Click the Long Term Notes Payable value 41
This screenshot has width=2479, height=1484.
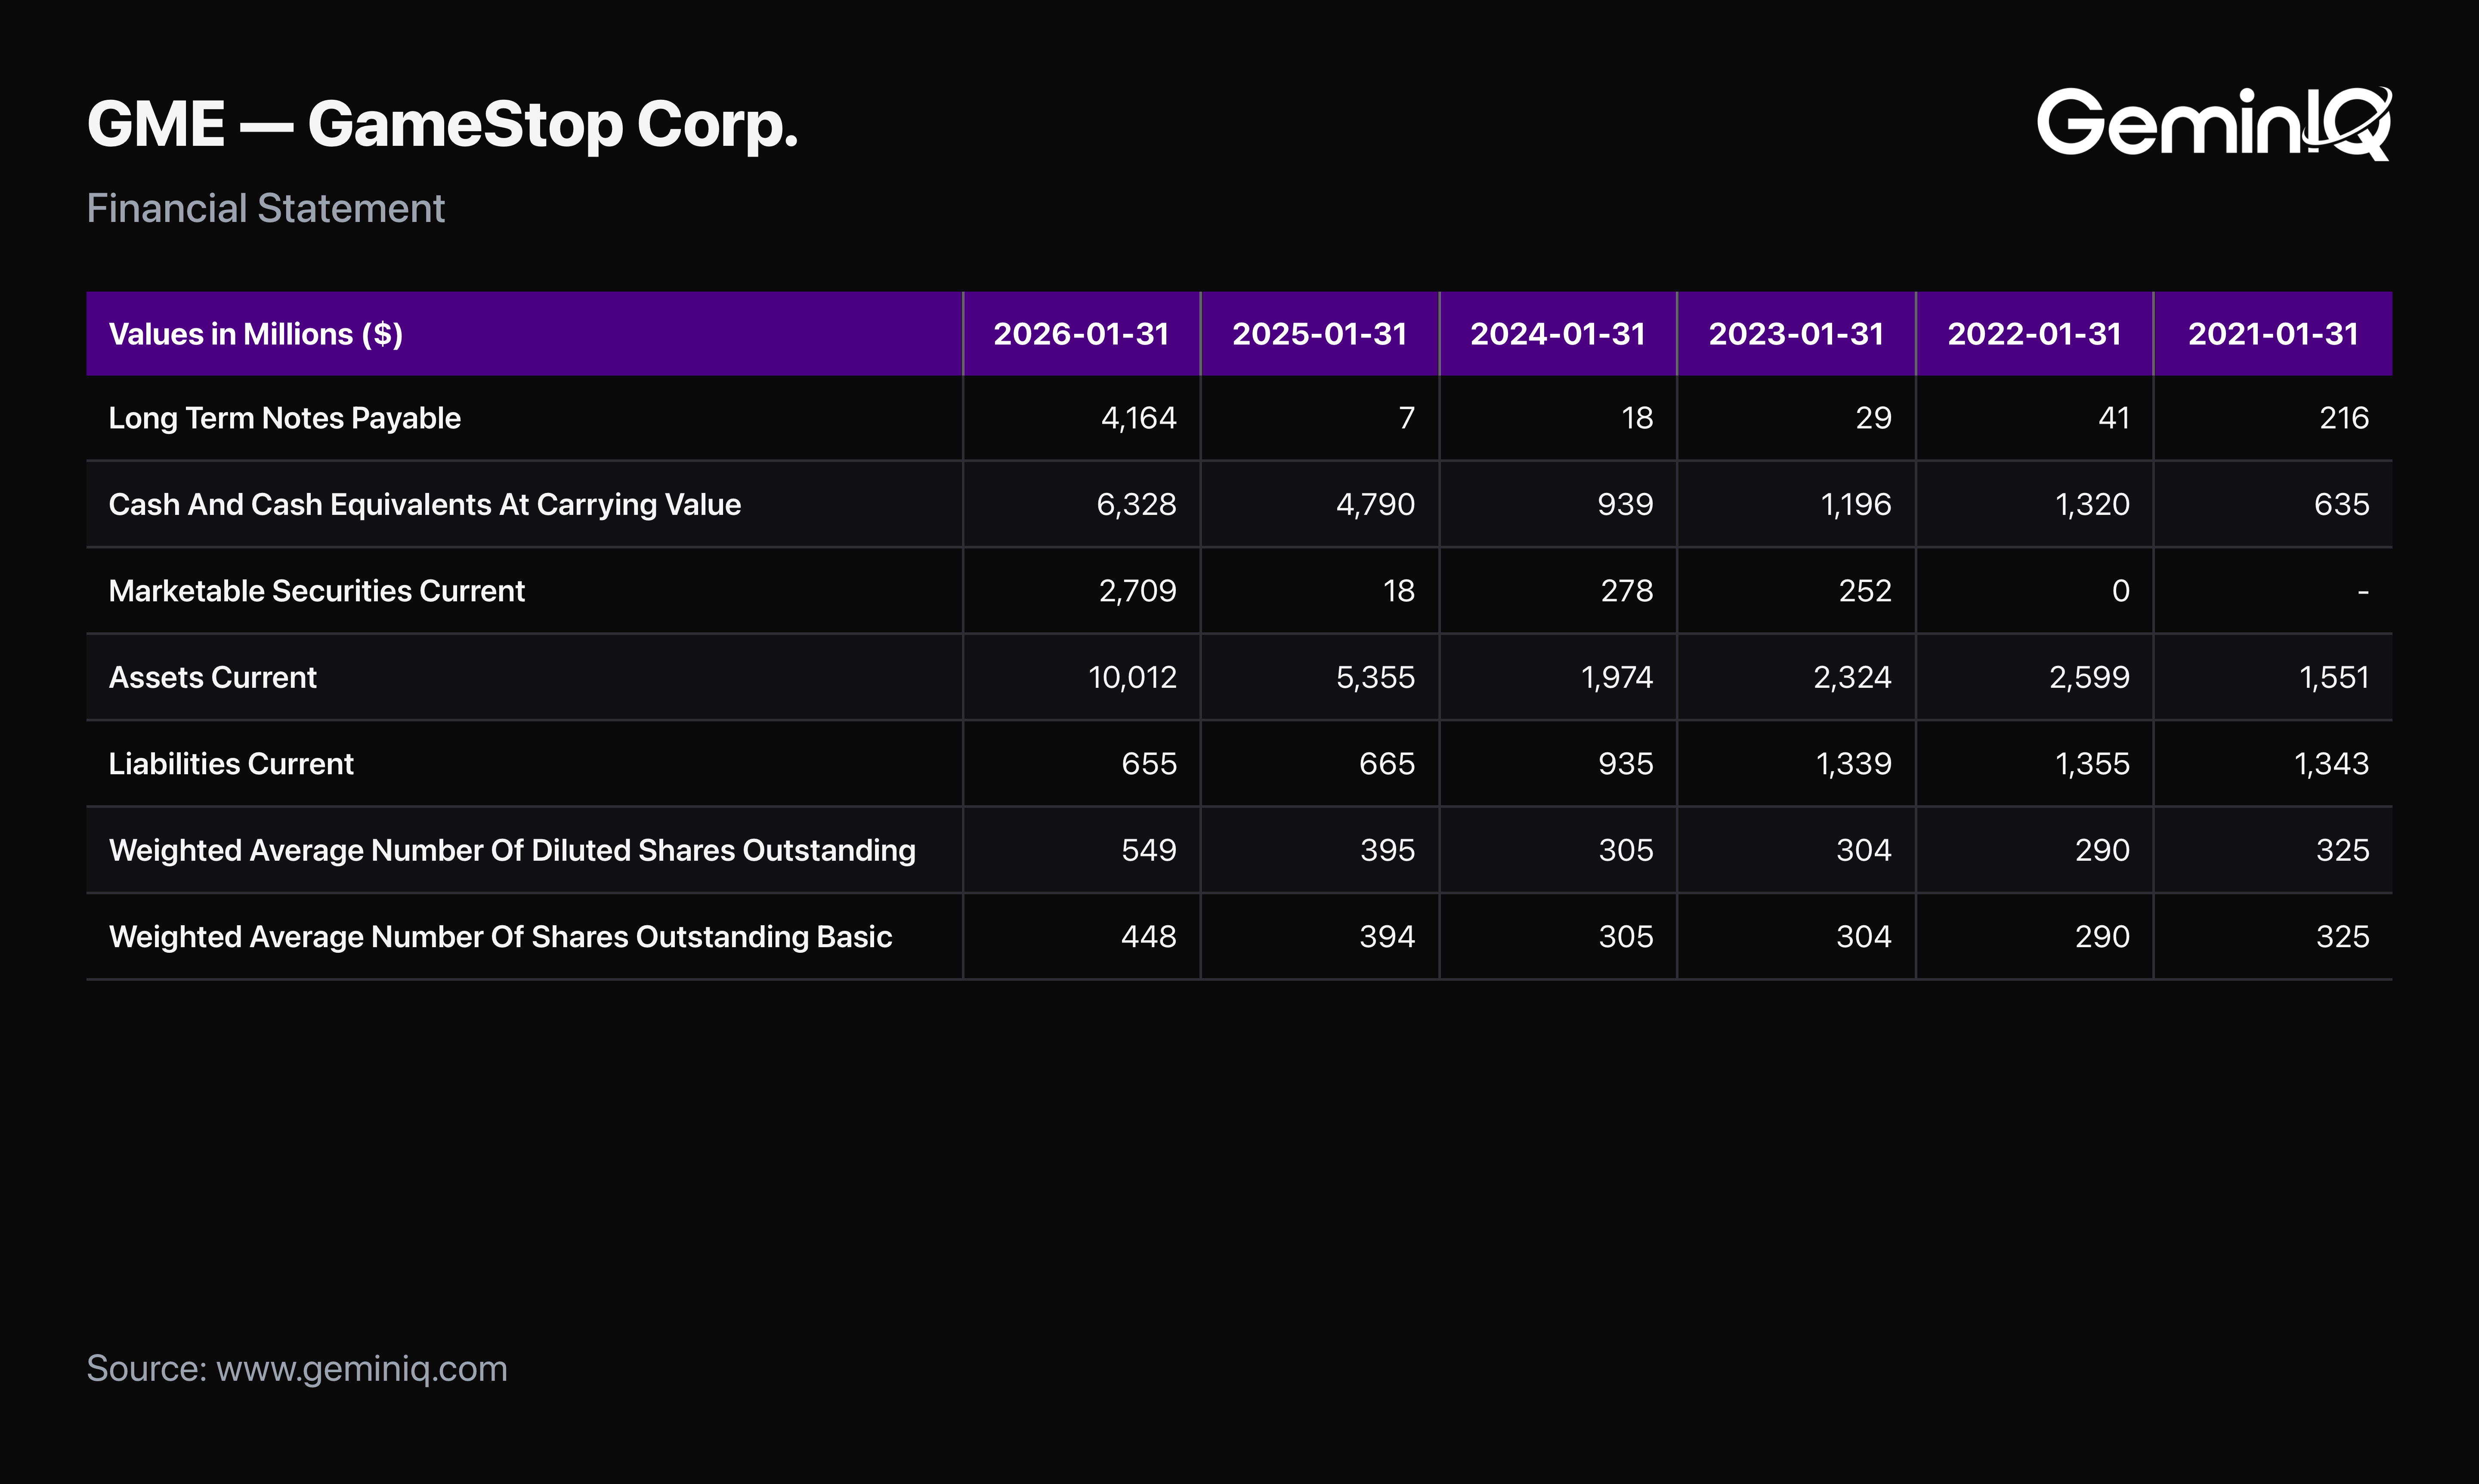(x=2114, y=418)
